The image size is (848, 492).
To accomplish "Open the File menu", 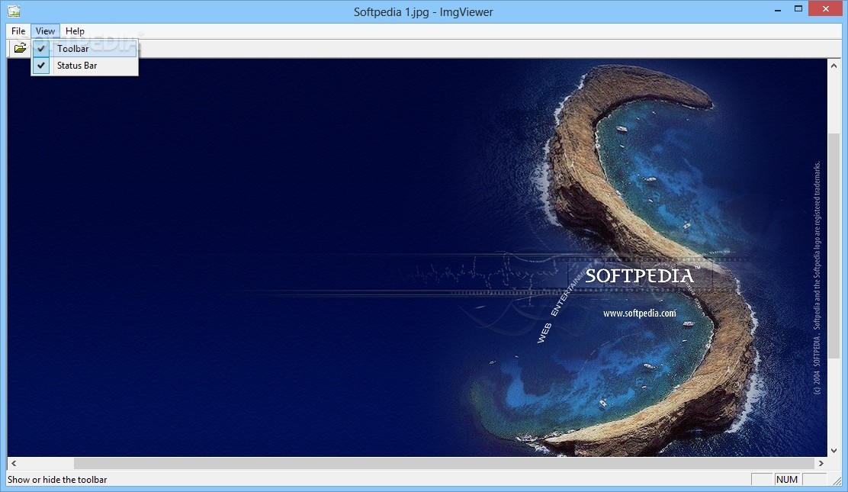I will pyautogui.click(x=18, y=31).
